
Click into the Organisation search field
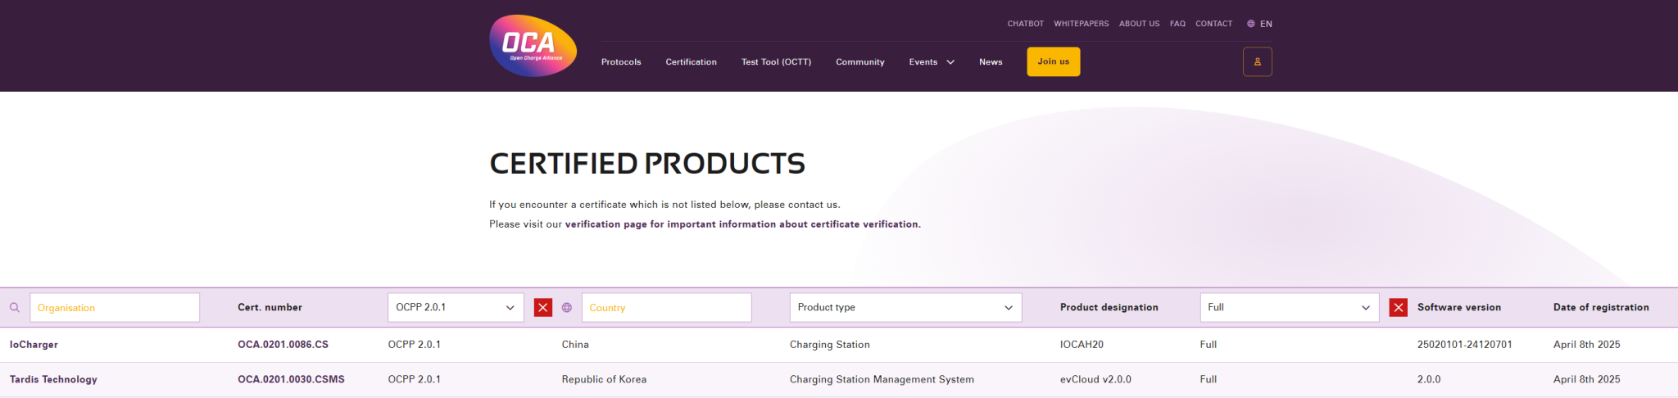(115, 308)
